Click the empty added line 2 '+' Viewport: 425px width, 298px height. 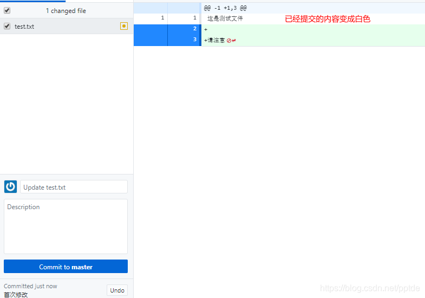point(313,30)
